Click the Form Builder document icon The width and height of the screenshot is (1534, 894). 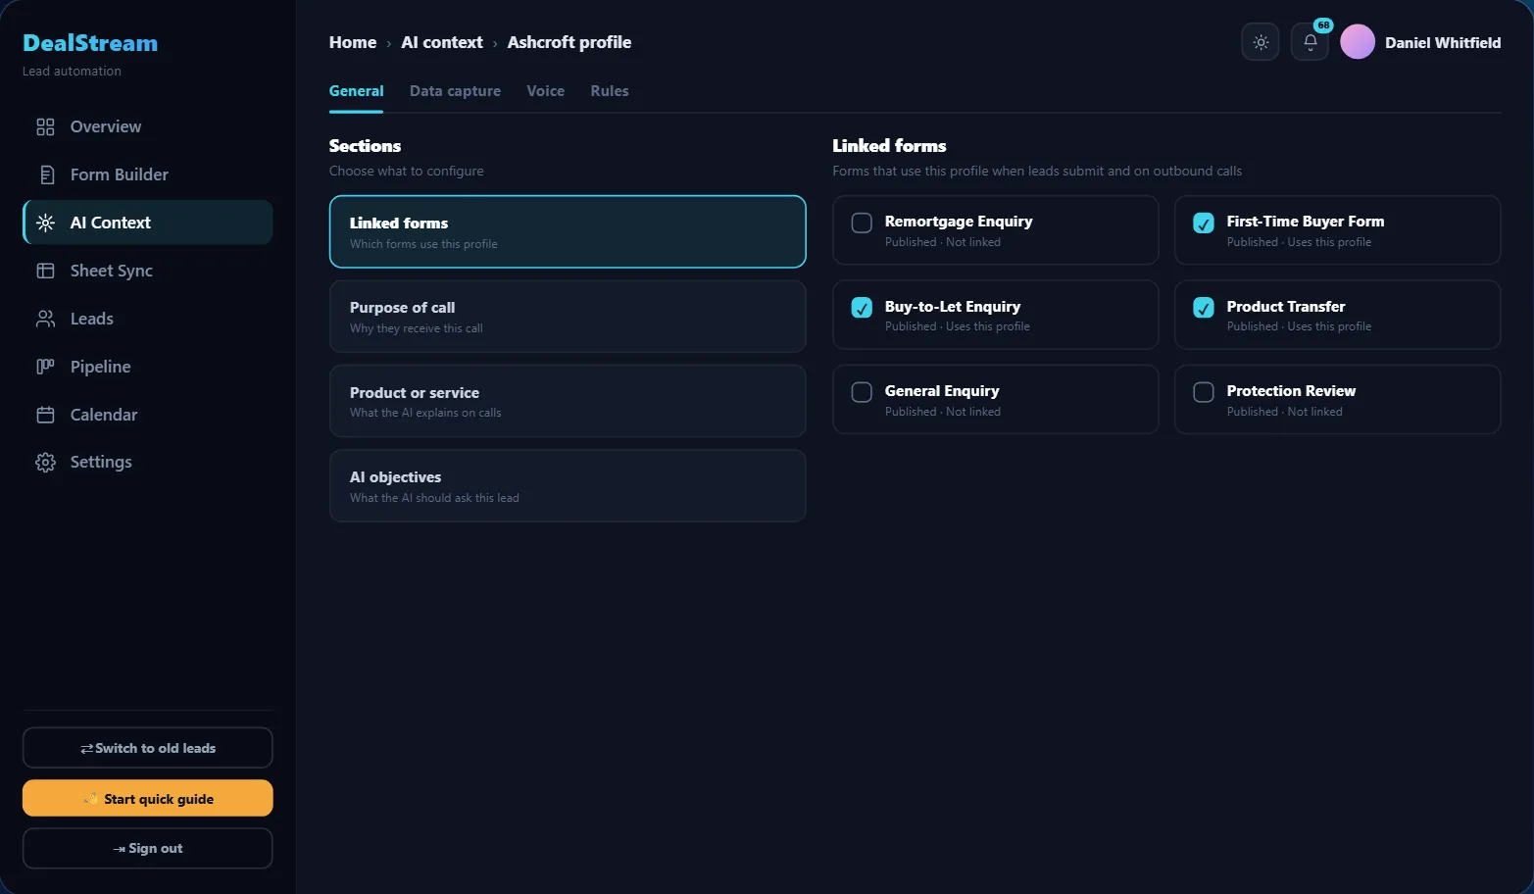point(46,174)
